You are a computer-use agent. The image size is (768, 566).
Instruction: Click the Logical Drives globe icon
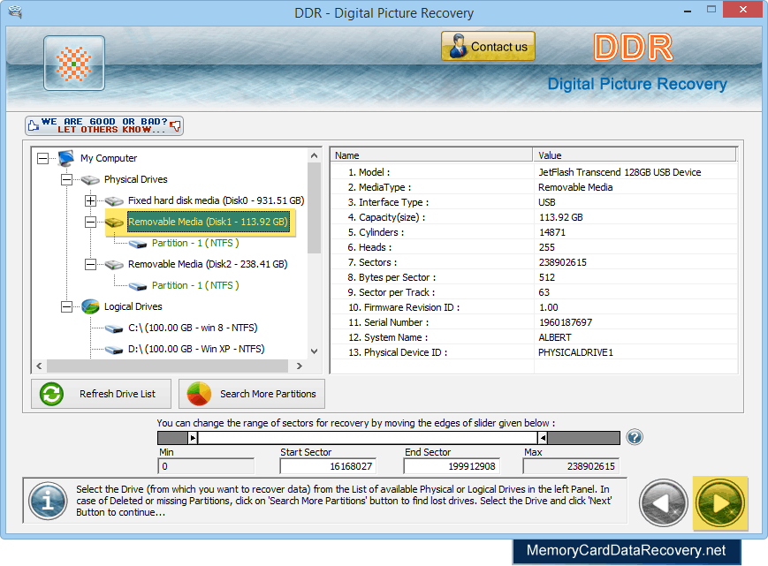(90, 306)
